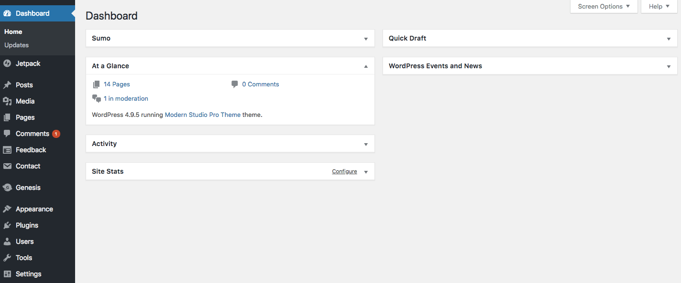Click the Jetpack icon in sidebar
This screenshot has height=283, width=681.
coord(7,63)
